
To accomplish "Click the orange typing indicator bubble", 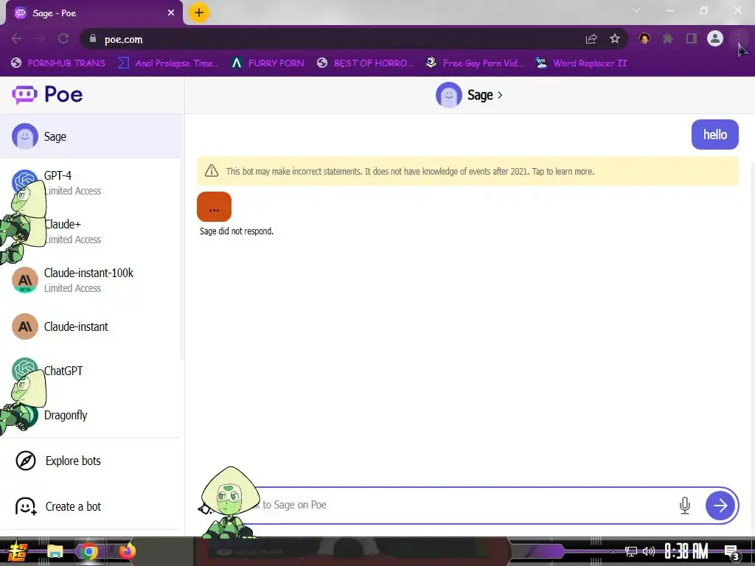I will click(215, 207).
